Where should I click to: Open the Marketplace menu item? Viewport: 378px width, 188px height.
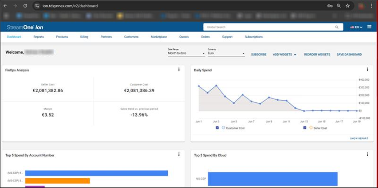pos(159,37)
